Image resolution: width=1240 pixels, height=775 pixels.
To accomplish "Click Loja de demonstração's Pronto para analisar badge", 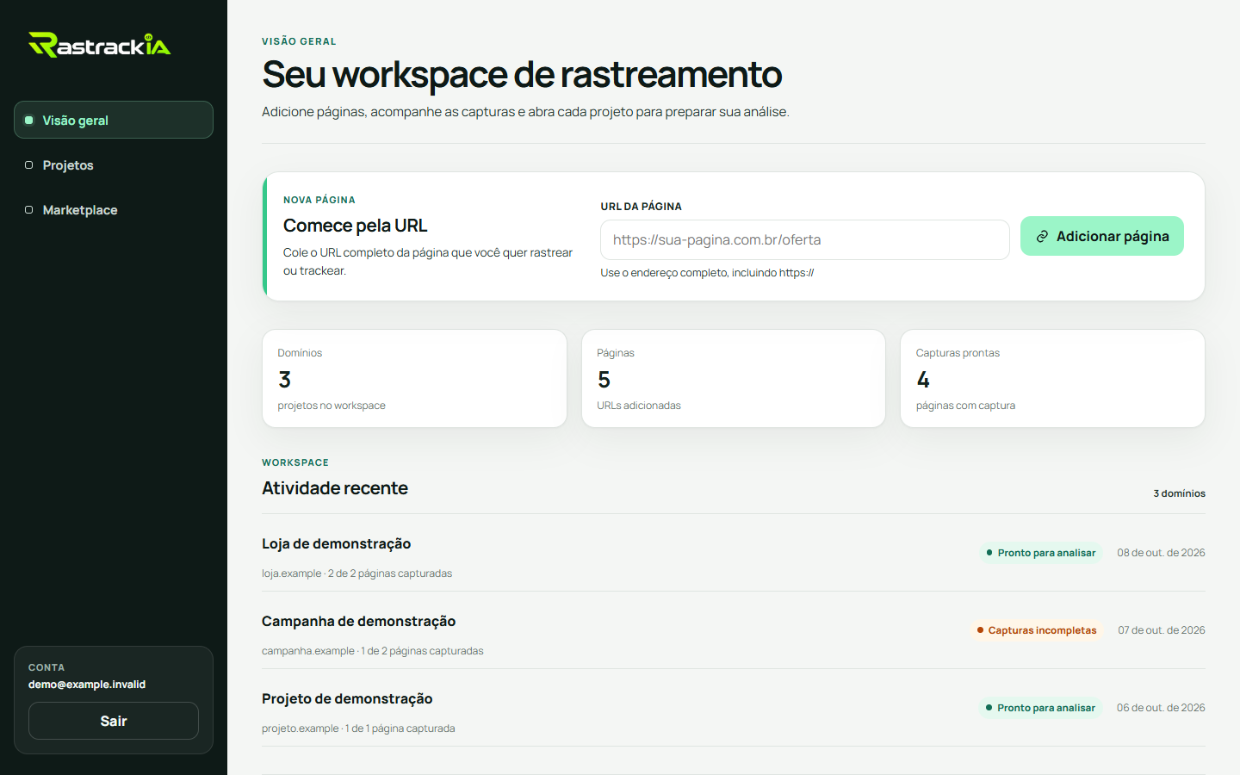I will 1040,553.
